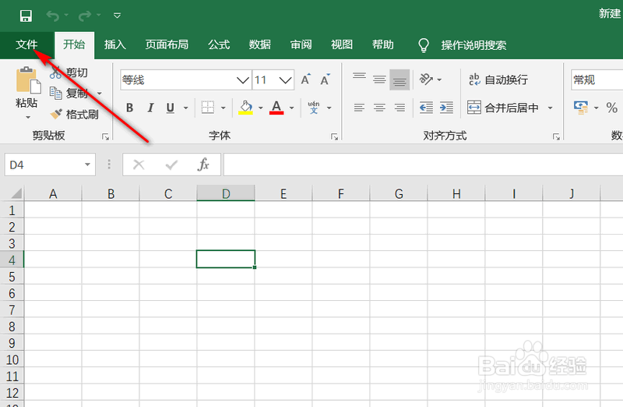Expand the Name Box dropdown arrow
The image size is (623, 407).
pyautogui.click(x=87, y=165)
